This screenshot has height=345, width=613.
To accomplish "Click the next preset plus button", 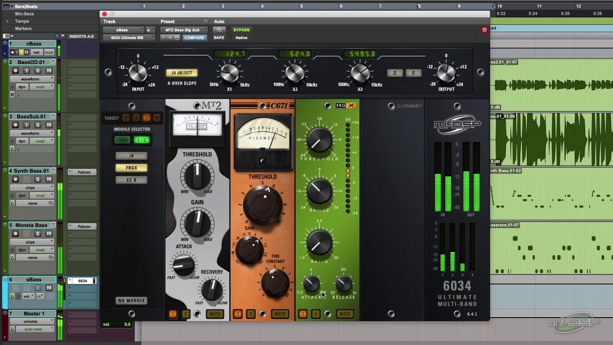I will pos(170,37).
